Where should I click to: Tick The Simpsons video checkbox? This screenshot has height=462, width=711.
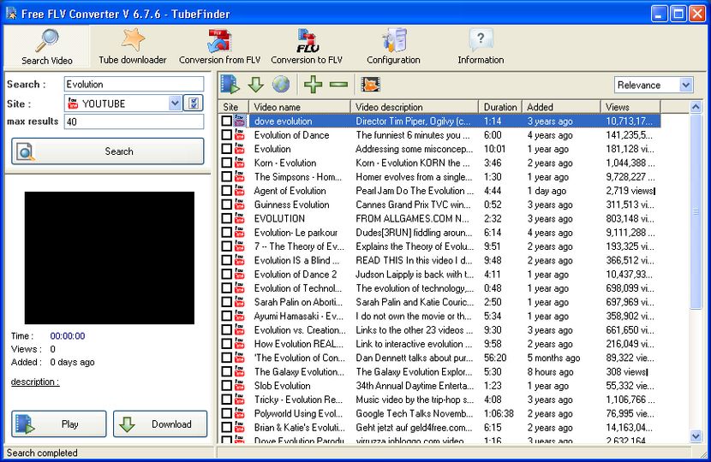(x=227, y=176)
